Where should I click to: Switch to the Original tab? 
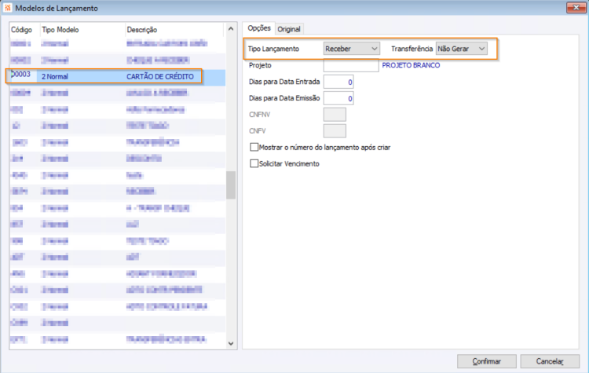[x=289, y=29]
